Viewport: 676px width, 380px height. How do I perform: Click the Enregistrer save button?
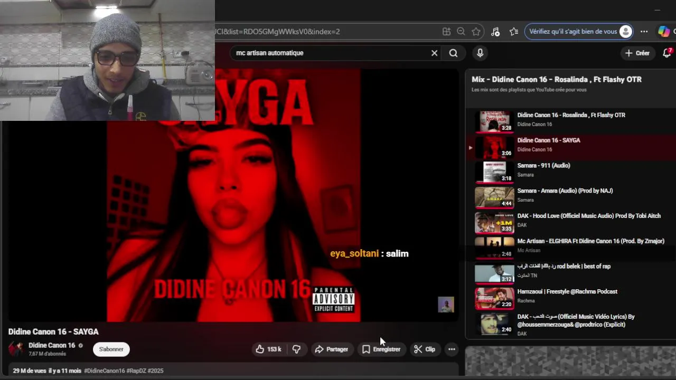[381, 349]
